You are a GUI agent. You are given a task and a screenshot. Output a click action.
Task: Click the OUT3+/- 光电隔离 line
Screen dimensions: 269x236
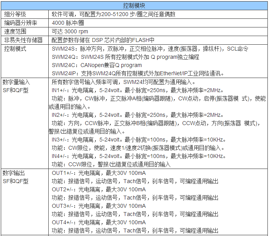tap(99, 206)
